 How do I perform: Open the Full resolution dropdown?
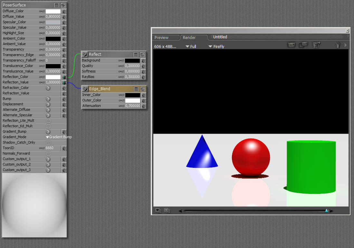[191, 47]
